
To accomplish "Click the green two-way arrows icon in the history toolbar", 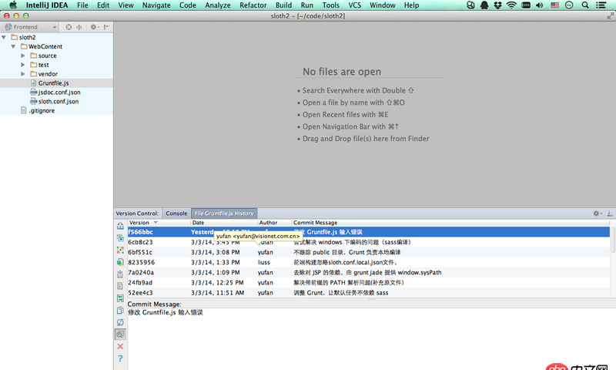I will 120,298.
